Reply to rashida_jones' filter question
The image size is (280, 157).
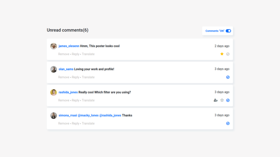coord(75,100)
